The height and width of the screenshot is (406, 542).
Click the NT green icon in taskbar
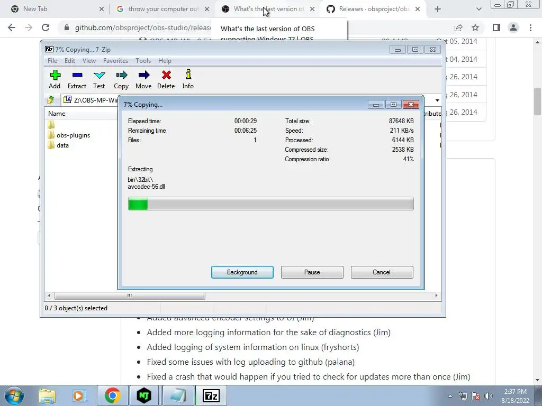coord(144,396)
